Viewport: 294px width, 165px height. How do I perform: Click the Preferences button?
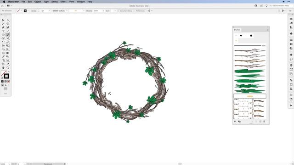coord(140,11)
